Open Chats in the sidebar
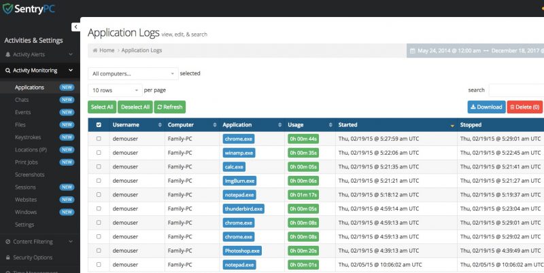Image resolution: width=544 pixels, height=273 pixels. click(x=22, y=100)
